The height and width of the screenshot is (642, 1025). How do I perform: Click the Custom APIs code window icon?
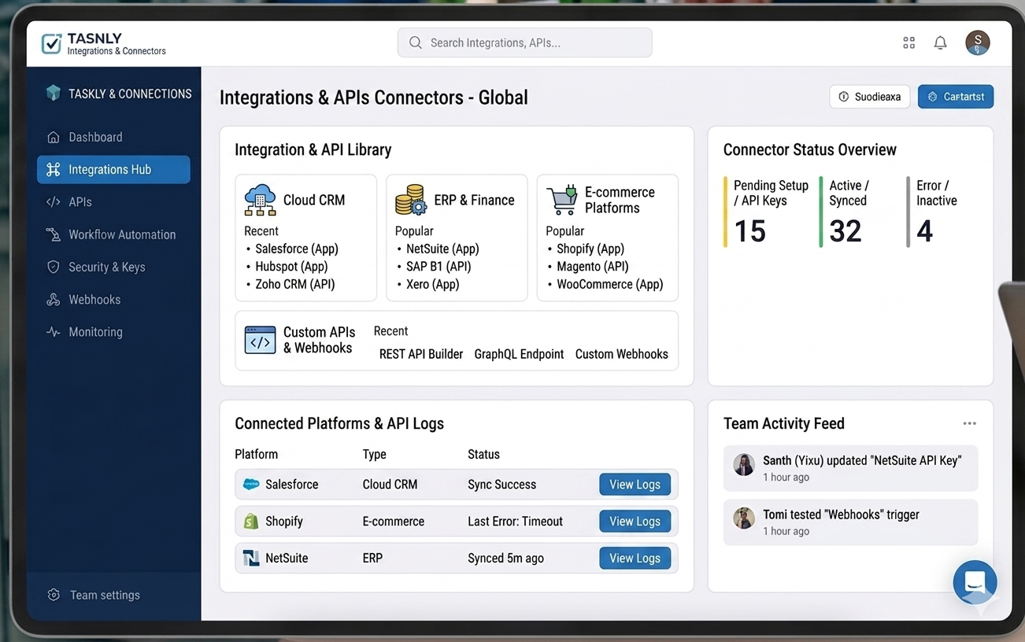pyautogui.click(x=260, y=340)
